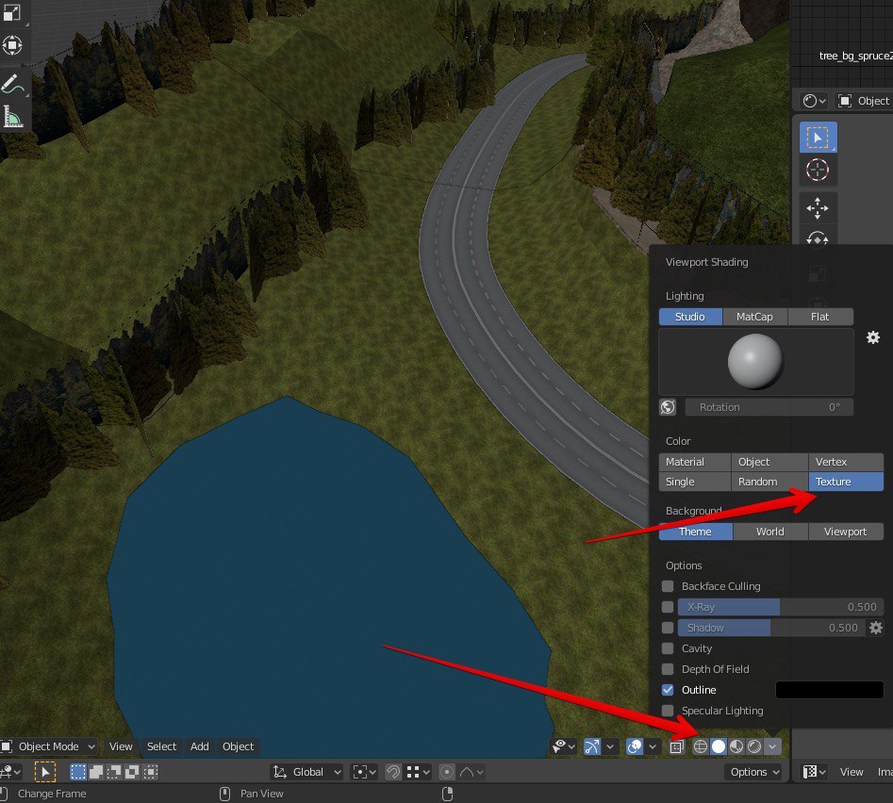Switch to Wireframe viewport shading

pos(700,746)
